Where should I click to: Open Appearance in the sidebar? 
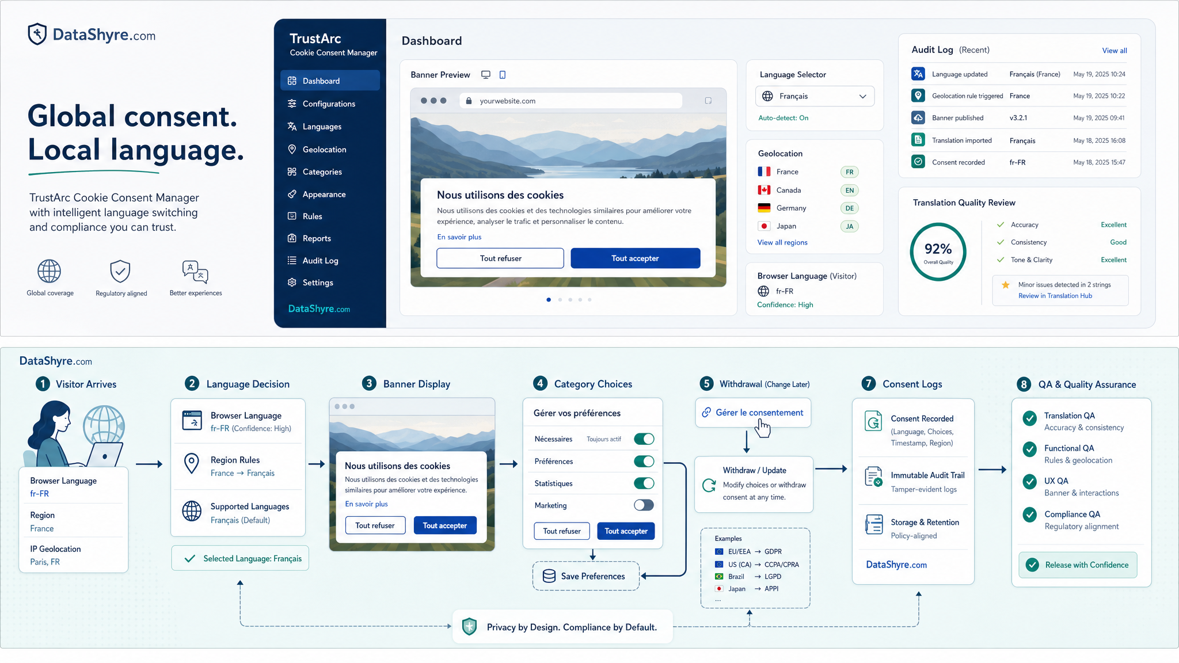point(330,194)
